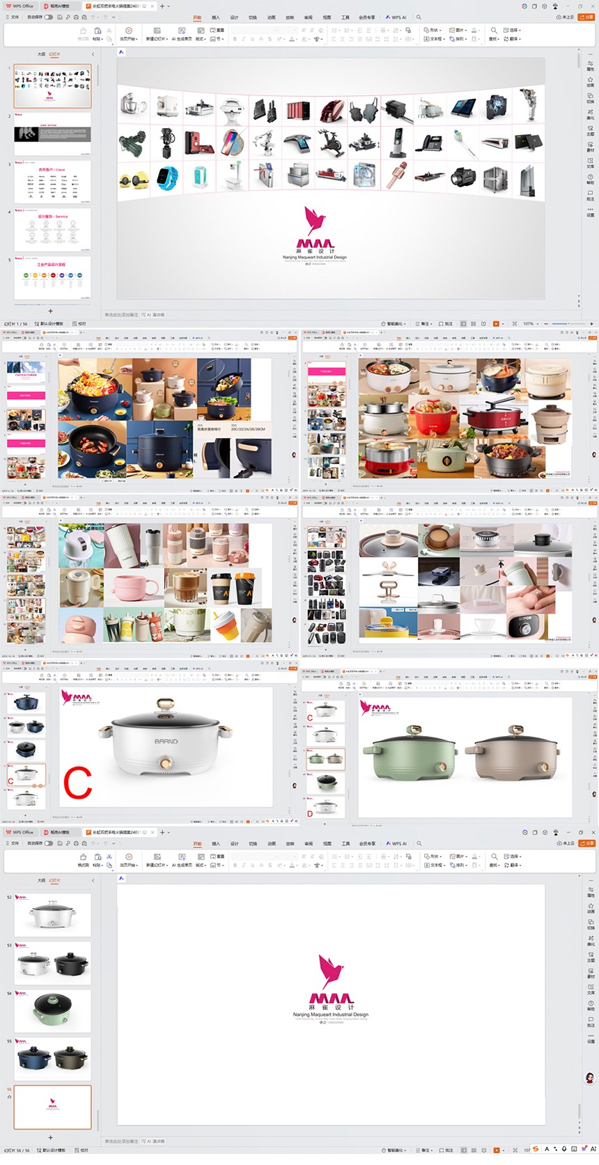
Task: Click 校对 proofing icon in slide 1/56 status bar
Action: tap(80, 324)
